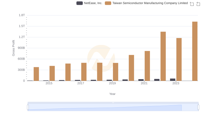Click the tallest orange bar for 2024
This screenshot has height=117, width=203.
coord(195,51)
